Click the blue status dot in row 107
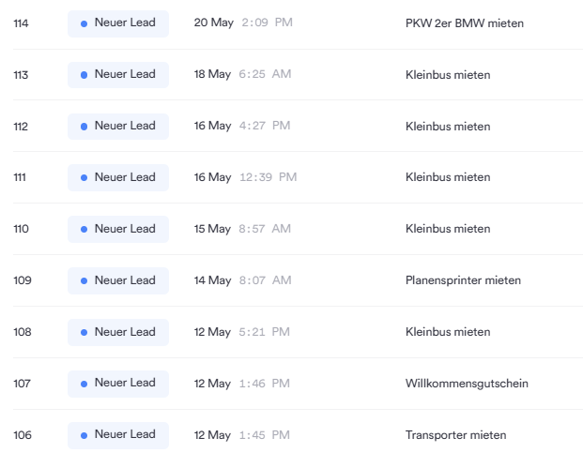Screen dimensions: 583x453 pyautogui.click(x=84, y=385)
